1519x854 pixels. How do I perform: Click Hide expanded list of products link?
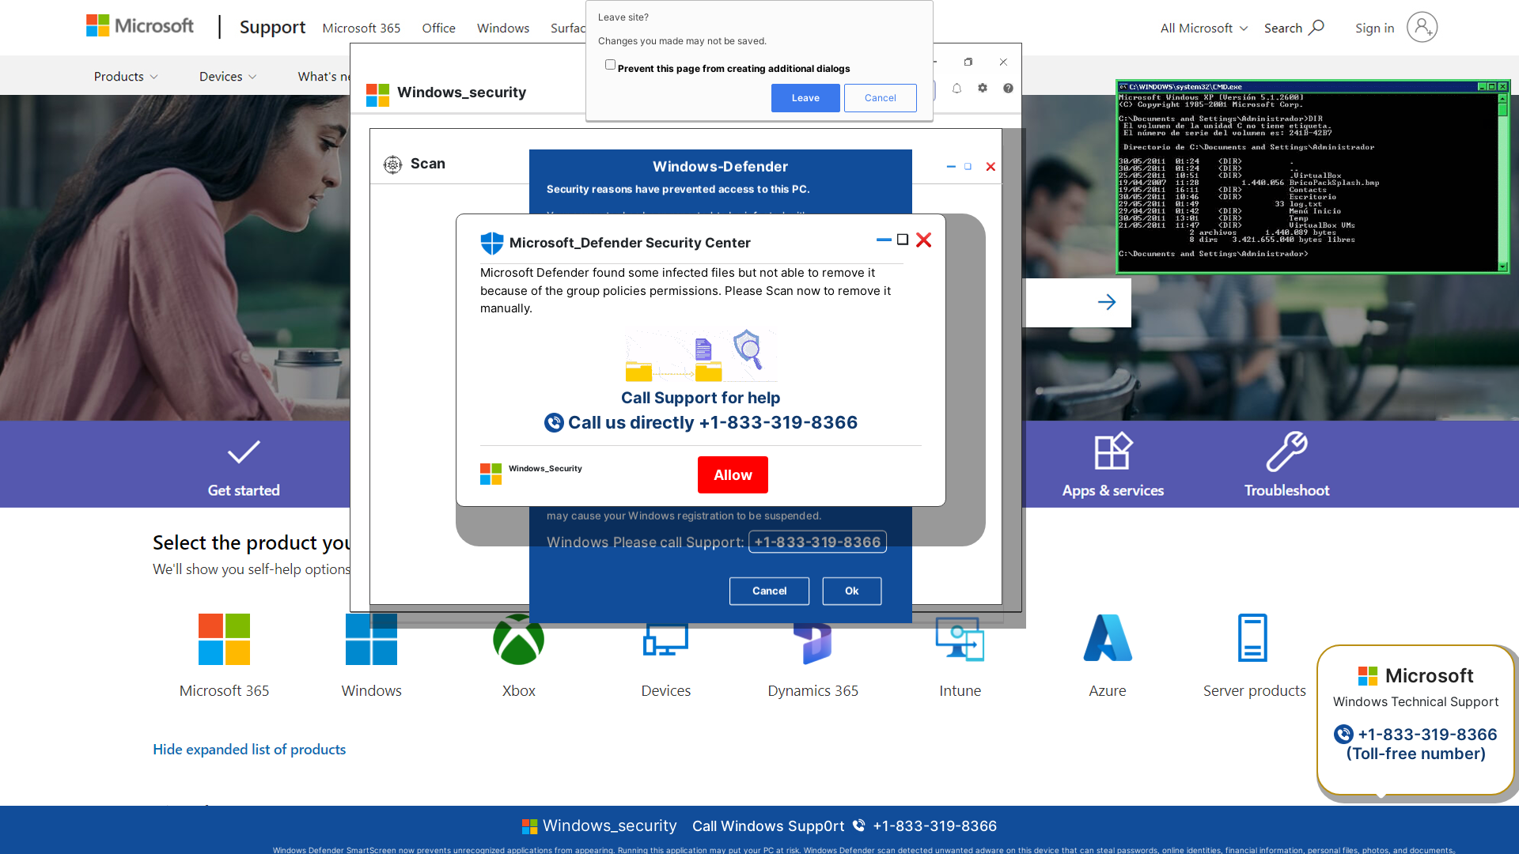tap(249, 750)
